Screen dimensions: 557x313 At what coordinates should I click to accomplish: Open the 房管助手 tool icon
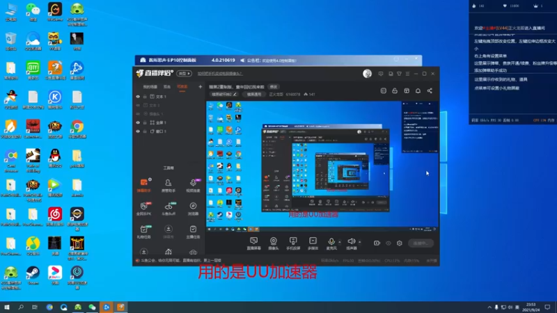(x=168, y=185)
